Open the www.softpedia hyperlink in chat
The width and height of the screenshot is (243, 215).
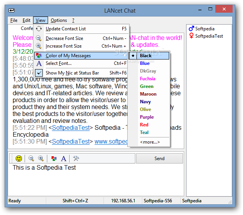click(111, 141)
